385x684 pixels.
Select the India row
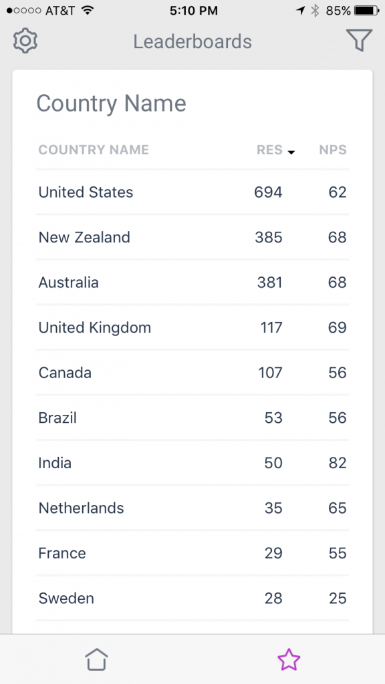coord(192,463)
